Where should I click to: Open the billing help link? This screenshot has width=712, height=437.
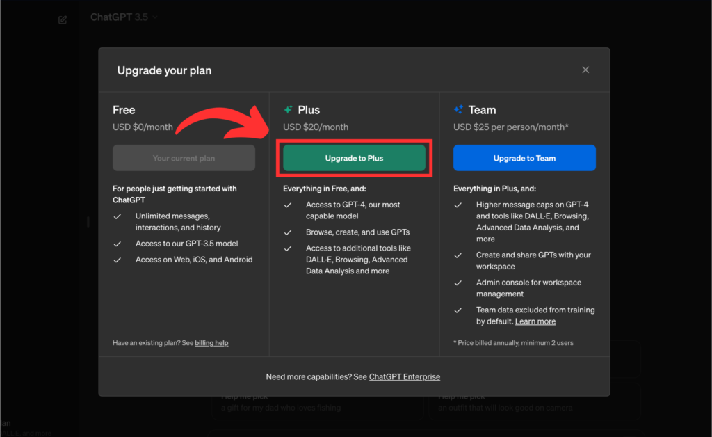(x=211, y=343)
